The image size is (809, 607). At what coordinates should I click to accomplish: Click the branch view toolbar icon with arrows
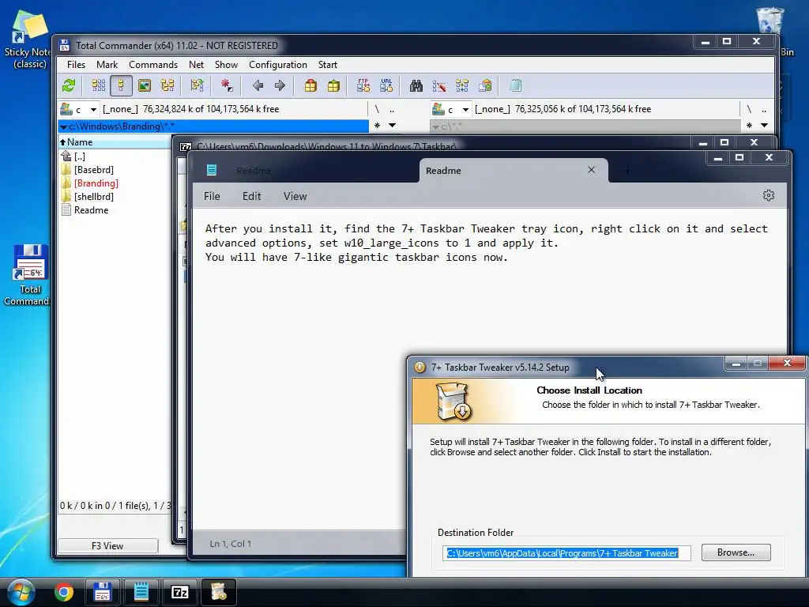click(x=197, y=85)
